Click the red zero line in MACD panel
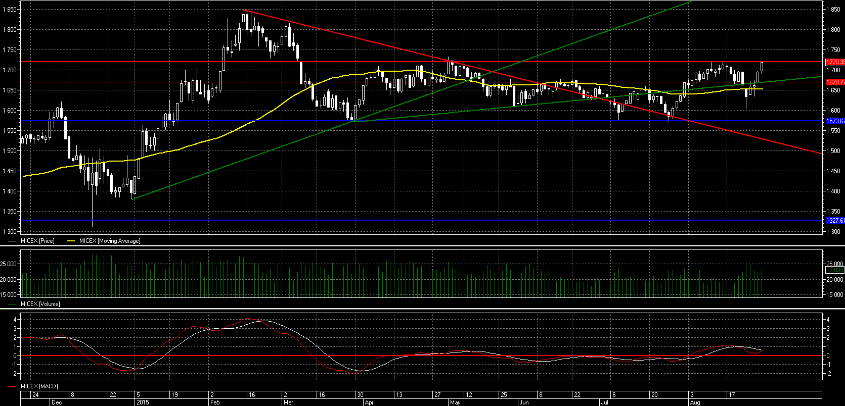This screenshot has height=406, width=845. [x=422, y=356]
